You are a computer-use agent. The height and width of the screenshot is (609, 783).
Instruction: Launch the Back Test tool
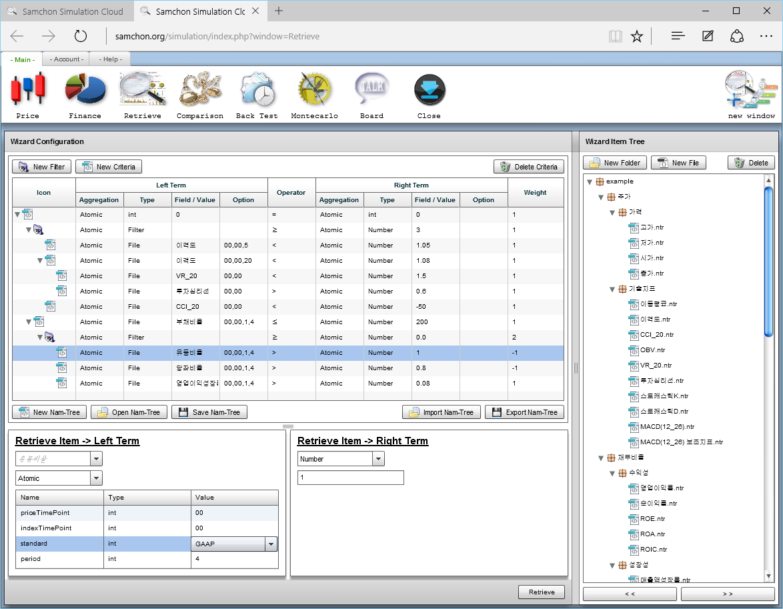(x=257, y=89)
